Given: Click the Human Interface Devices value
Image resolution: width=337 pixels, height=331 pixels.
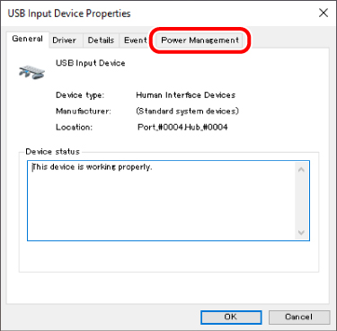Looking at the screenshot, I should pyautogui.click(x=186, y=95).
